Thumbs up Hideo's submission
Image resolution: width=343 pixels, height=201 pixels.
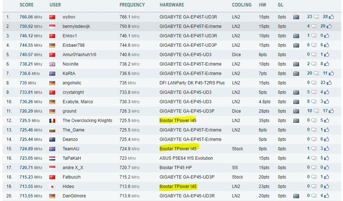point(327,186)
